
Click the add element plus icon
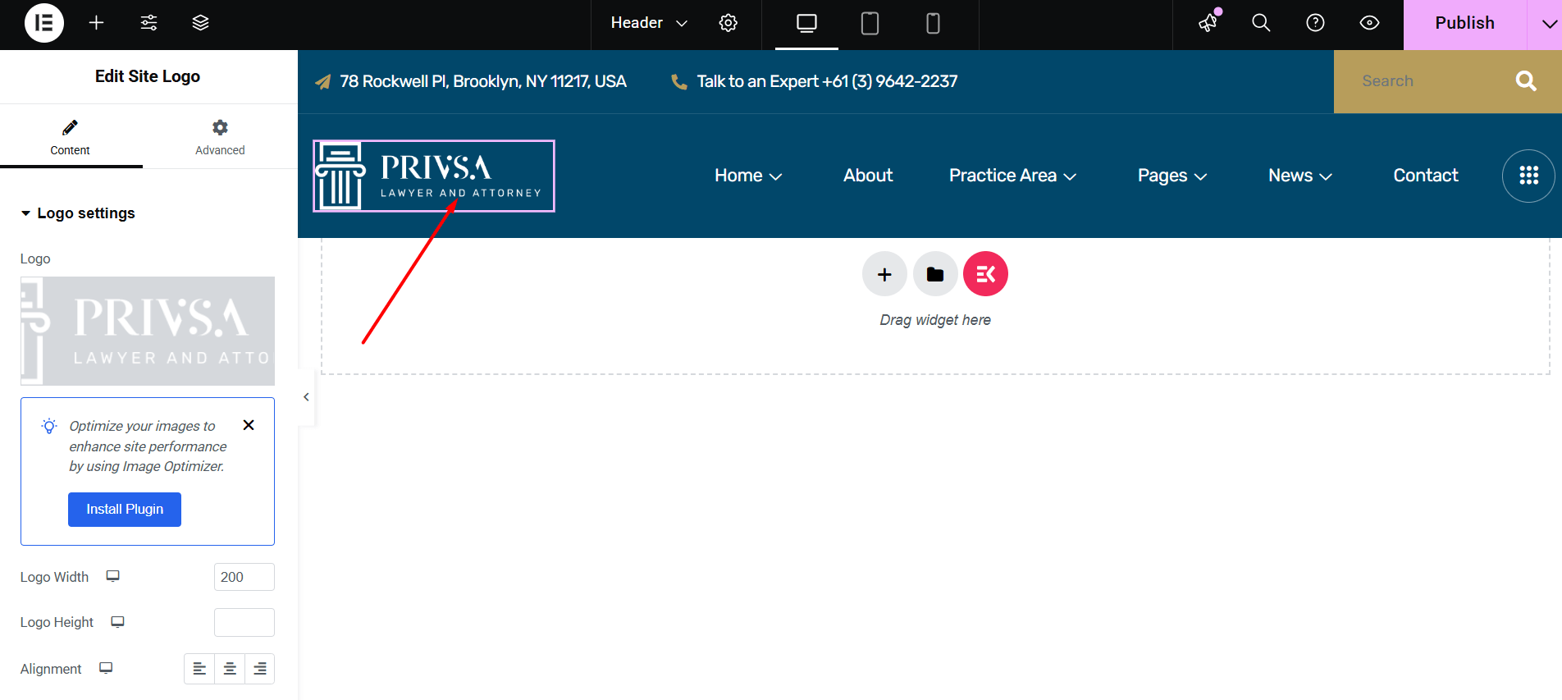pyautogui.click(x=97, y=23)
